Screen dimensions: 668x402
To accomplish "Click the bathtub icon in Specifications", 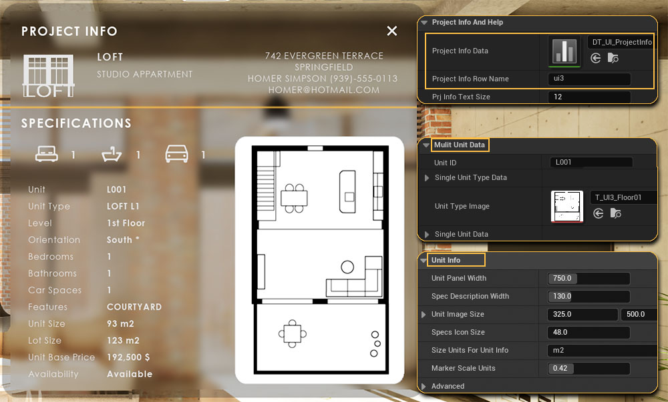I will pos(112,155).
